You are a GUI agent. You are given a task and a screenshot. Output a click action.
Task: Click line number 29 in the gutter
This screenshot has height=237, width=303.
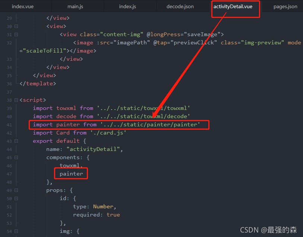tap(9, 18)
